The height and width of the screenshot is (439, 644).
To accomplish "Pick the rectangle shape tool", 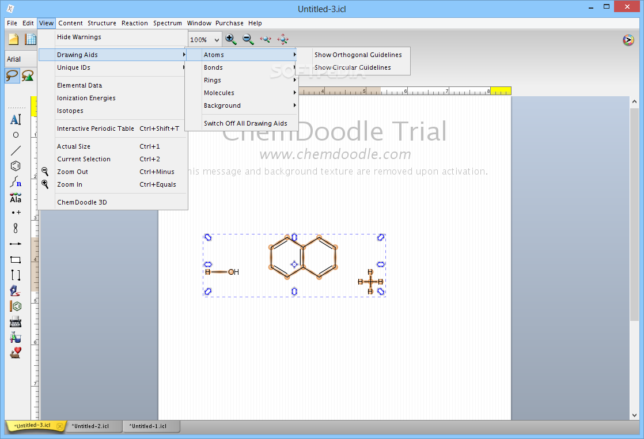I will [x=16, y=259].
